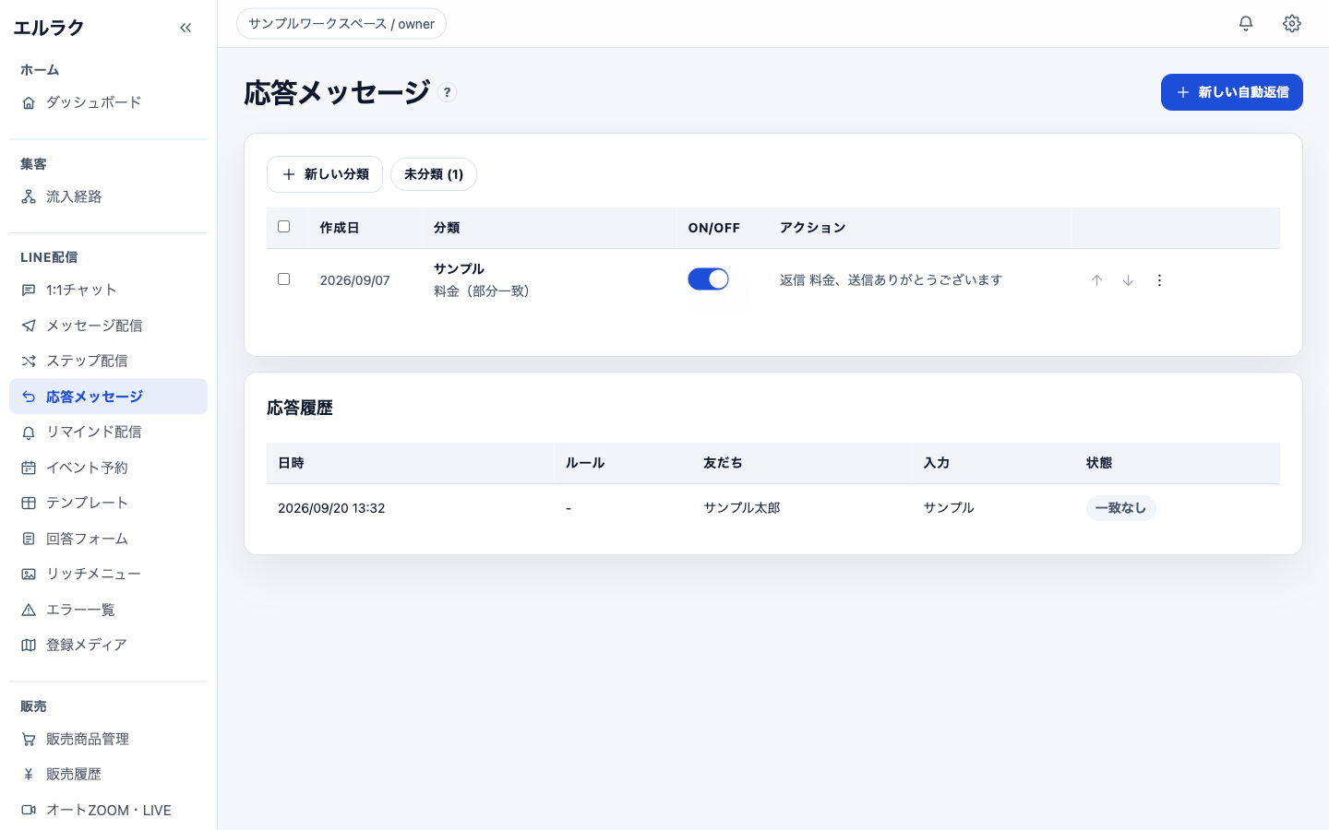Screen dimensions: 1329x830
Task: Click the 販売商品管理 cart icon
Action: click(29, 739)
